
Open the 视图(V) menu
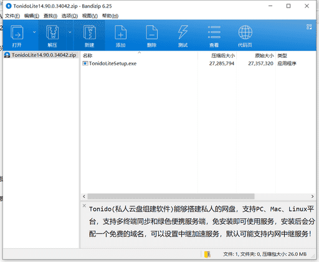[90, 16]
